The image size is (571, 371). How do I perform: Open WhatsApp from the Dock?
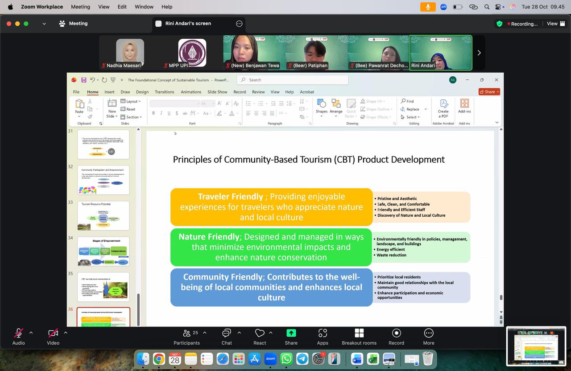(286, 359)
